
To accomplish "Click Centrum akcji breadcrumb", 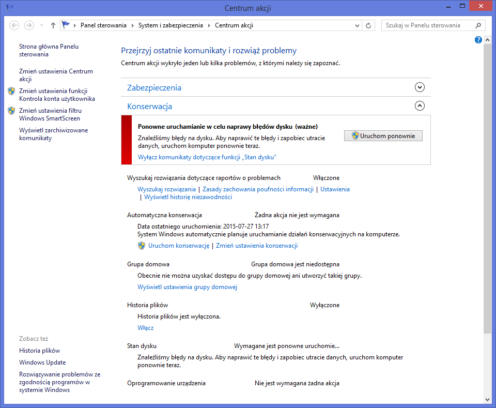I will (x=234, y=25).
